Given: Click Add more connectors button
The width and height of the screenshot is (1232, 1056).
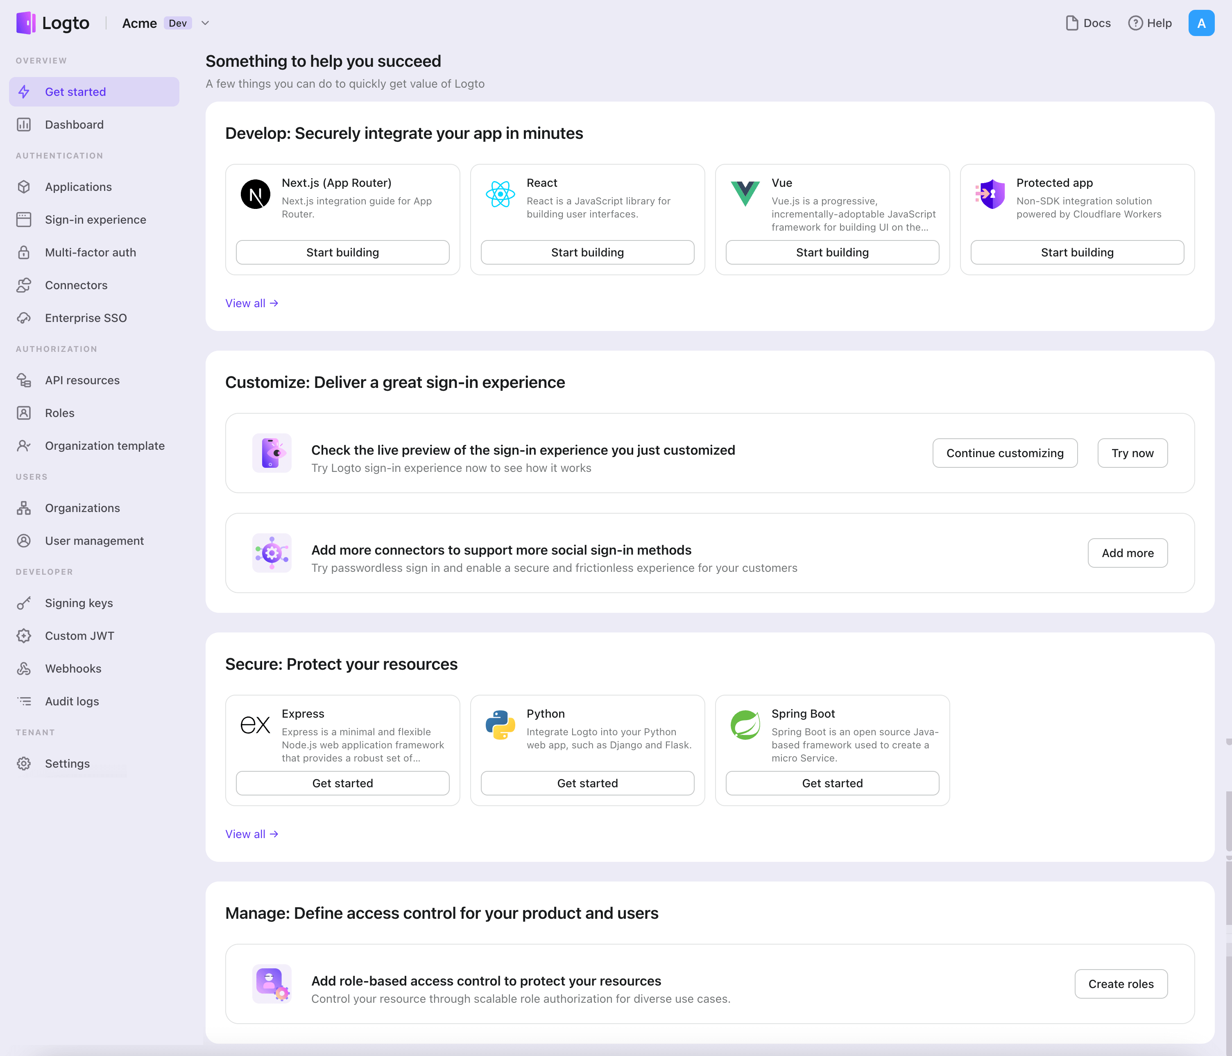Looking at the screenshot, I should (x=1127, y=553).
